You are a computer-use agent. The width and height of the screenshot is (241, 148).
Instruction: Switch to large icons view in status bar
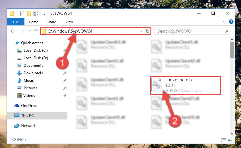[x=230, y=140]
